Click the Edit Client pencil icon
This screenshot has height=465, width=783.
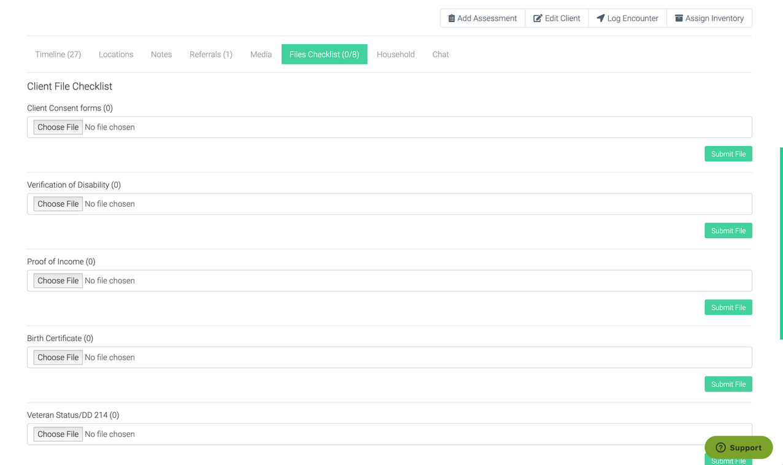click(x=538, y=18)
